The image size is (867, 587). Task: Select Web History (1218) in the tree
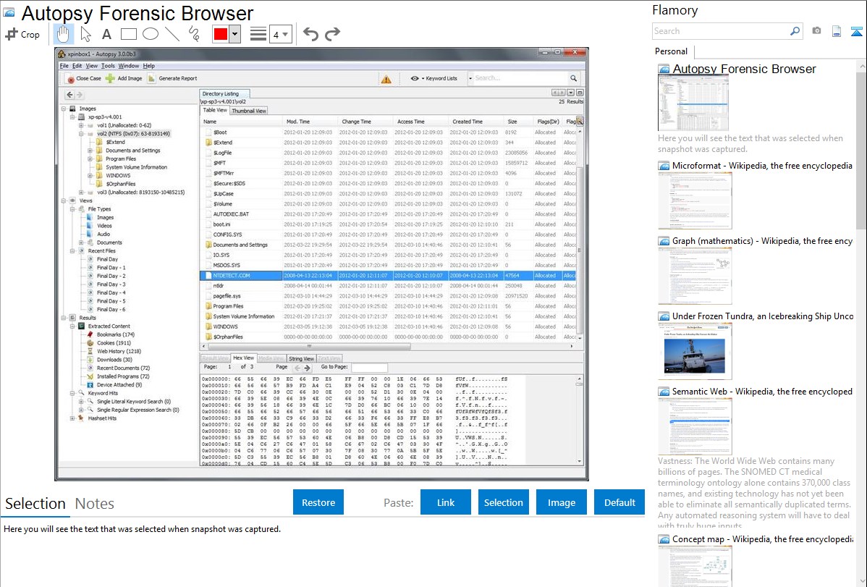pyautogui.click(x=119, y=351)
